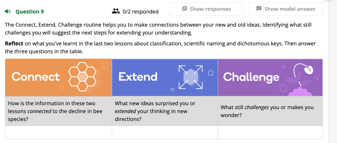
Task: Click the Question 9 heading
Action: (x=30, y=12)
